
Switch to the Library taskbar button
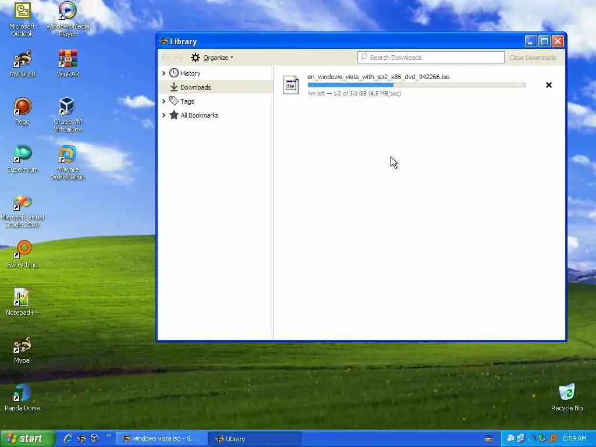tap(255, 439)
